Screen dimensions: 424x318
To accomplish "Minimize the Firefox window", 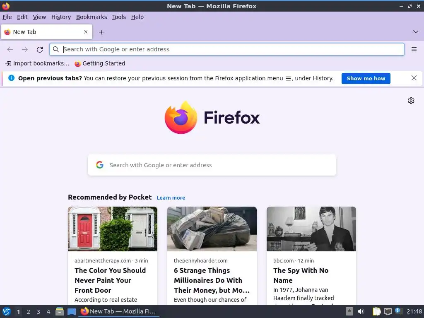I will pyautogui.click(x=401, y=6).
